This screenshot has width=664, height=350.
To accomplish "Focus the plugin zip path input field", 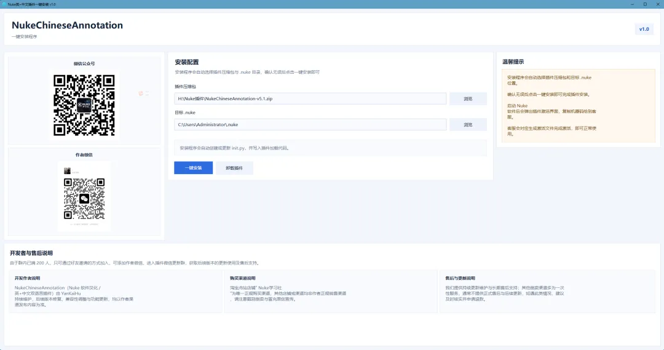I will (x=310, y=99).
